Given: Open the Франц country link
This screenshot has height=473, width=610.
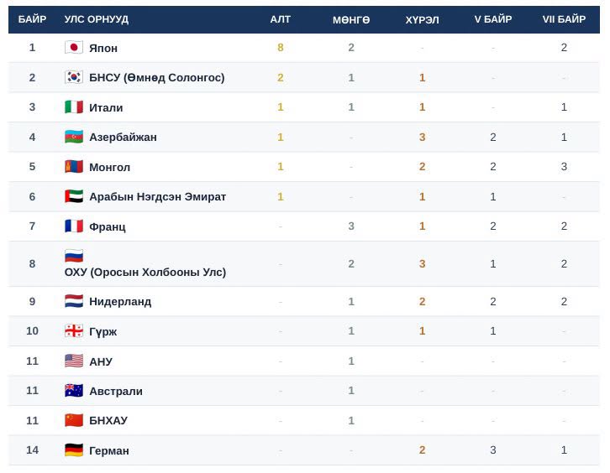Looking at the screenshot, I should (x=108, y=226).
